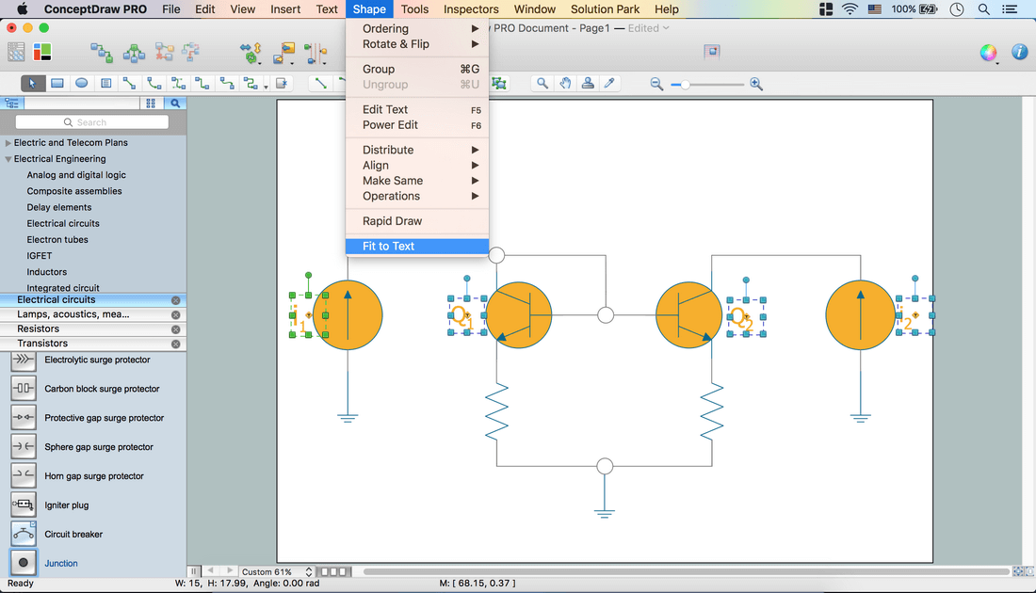This screenshot has height=593, width=1036.
Task: Choose Fit to Text menu item
Action: click(388, 247)
